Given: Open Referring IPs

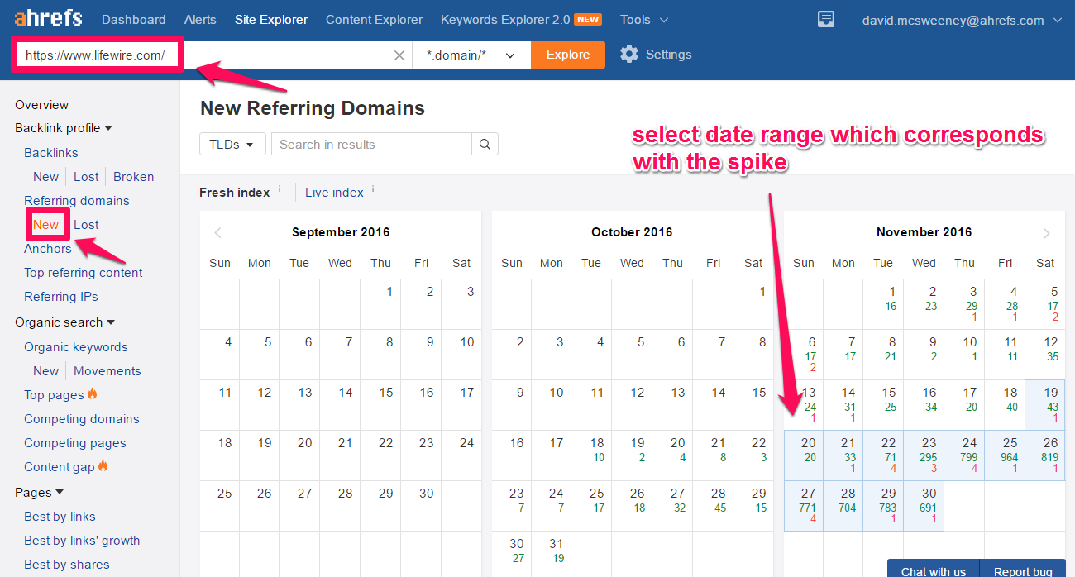Looking at the screenshot, I should (x=61, y=297).
